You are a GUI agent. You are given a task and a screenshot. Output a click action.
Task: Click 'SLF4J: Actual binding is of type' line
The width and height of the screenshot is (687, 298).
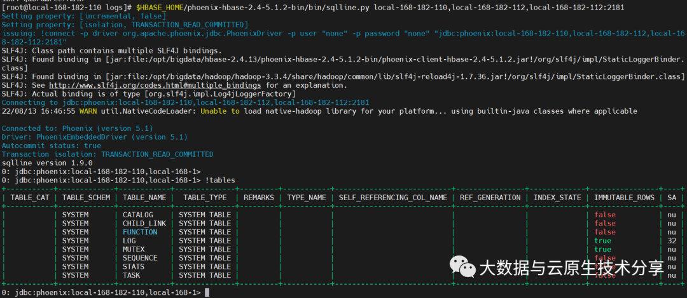(x=148, y=94)
